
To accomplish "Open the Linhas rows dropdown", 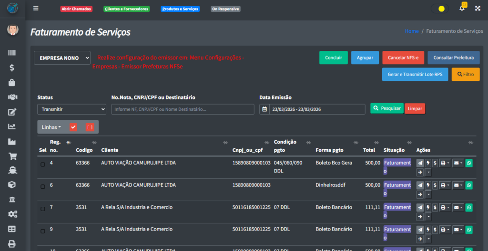I will tap(51, 127).
